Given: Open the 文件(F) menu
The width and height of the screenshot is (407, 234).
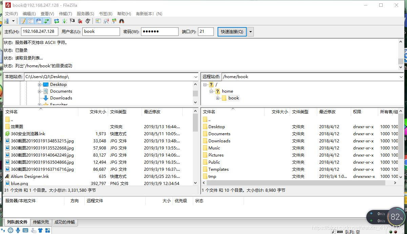Looking at the screenshot, I should pyautogui.click(x=12, y=14).
